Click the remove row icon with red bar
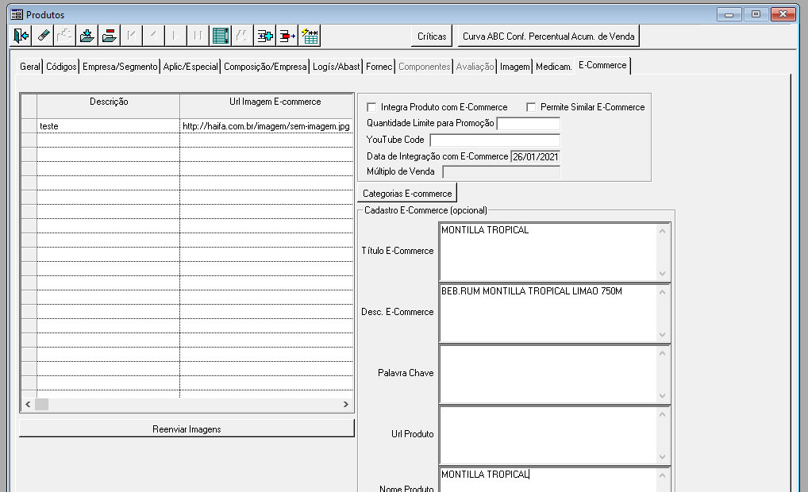This screenshot has width=808, height=492. 287,36
